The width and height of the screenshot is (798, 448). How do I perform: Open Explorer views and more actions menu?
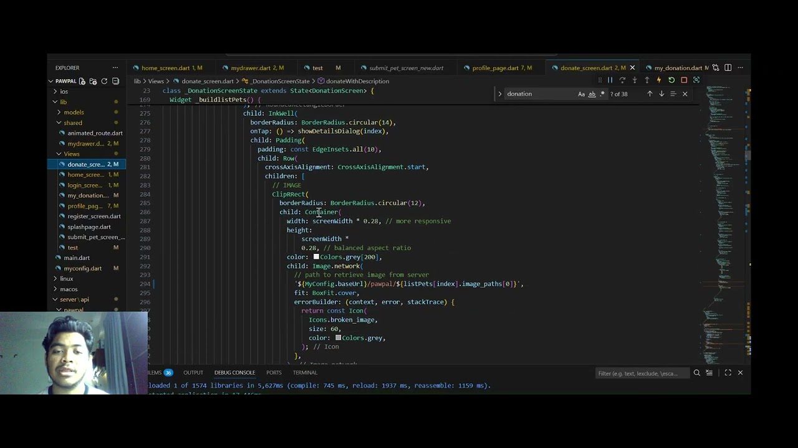[x=115, y=67]
